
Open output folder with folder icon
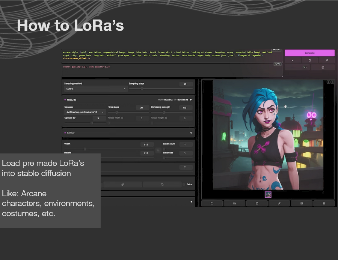coord(212,203)
